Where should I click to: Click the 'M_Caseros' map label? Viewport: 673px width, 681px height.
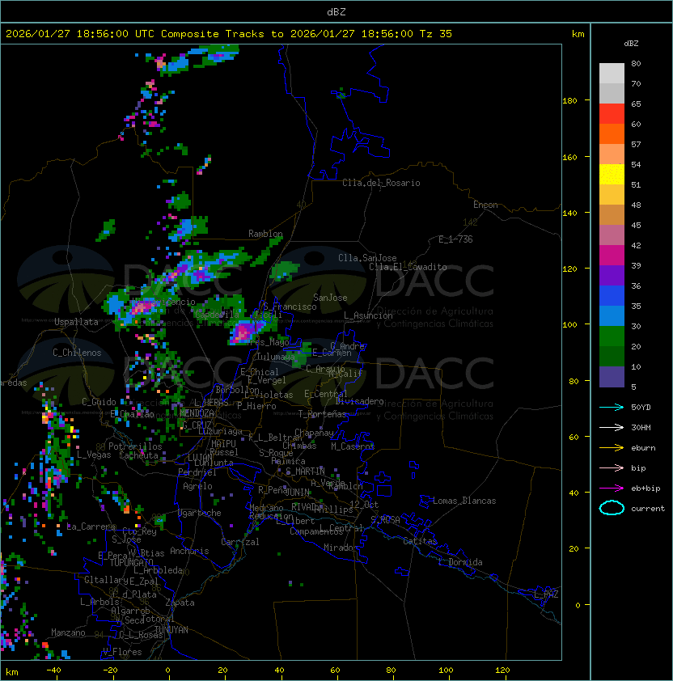[x=353, y=446]
